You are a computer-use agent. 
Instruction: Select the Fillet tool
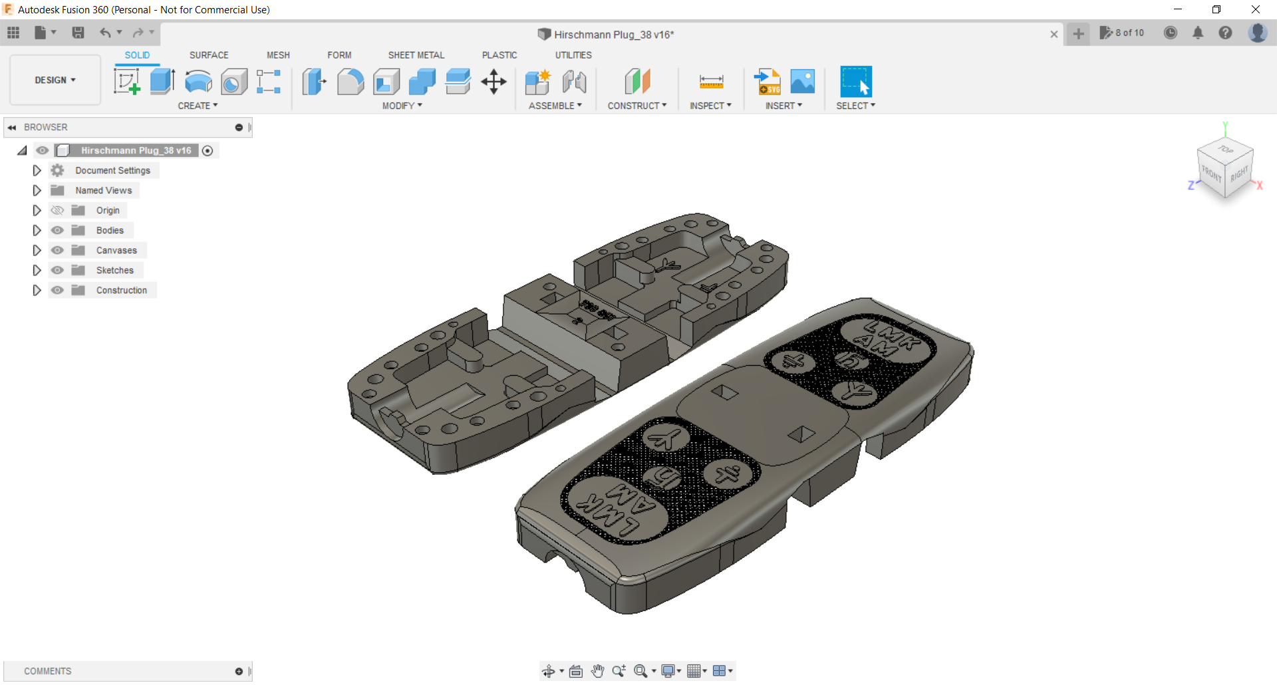351,82
